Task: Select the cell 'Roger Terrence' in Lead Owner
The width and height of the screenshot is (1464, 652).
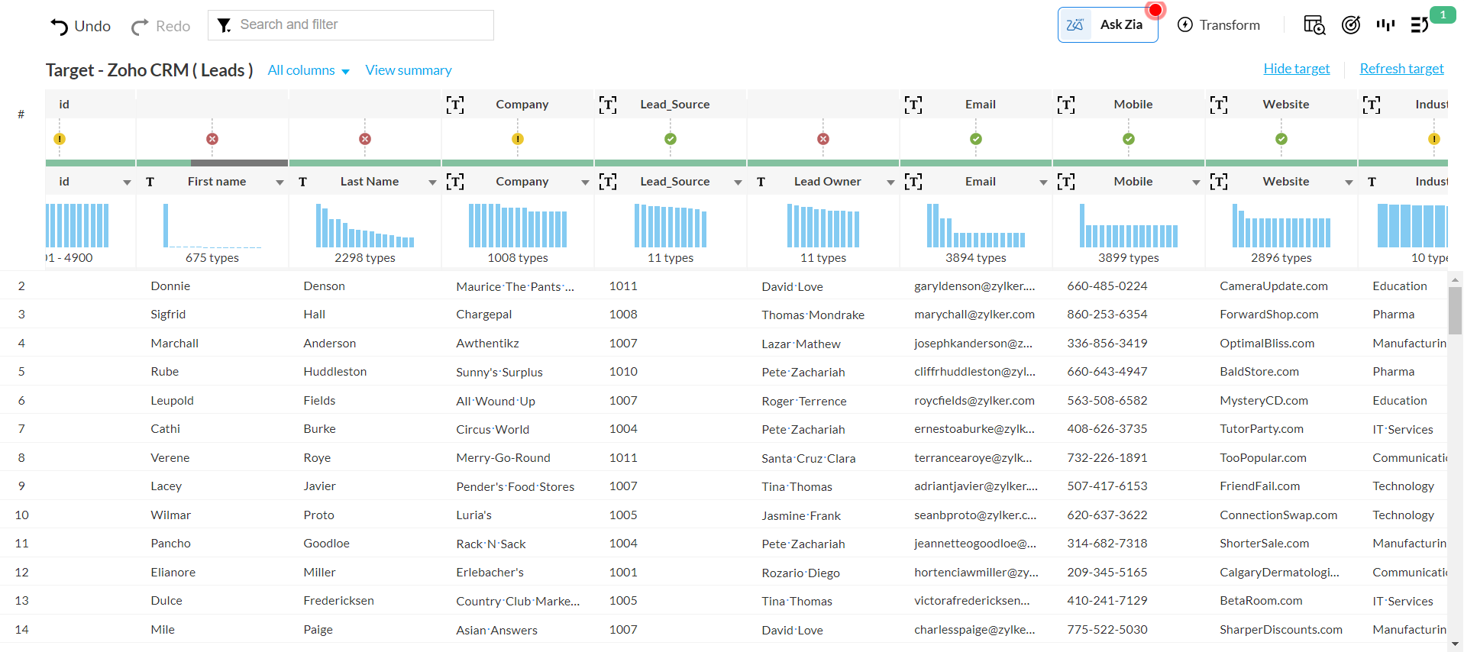Action: coord(804,401)
